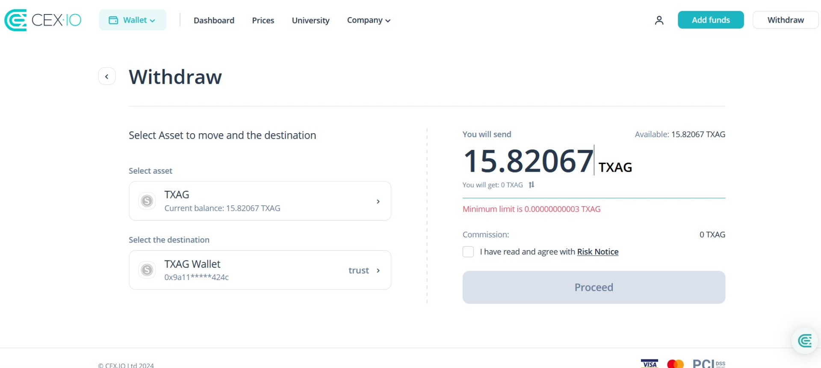Click the TXAG asset coin icon
Screen dimensions: 821x368
[x=147, y=201]
